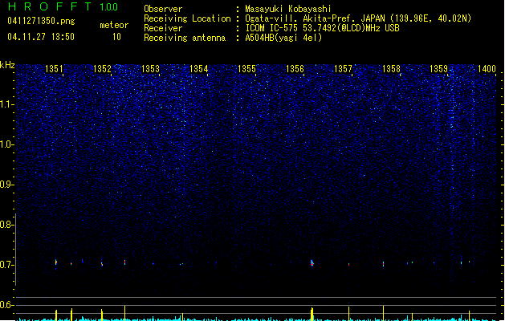Screen dimensions: 505x321
Task: Select the Ogata-vill. Akita-Pref. JAPAN location text
Action: (358, 18)
